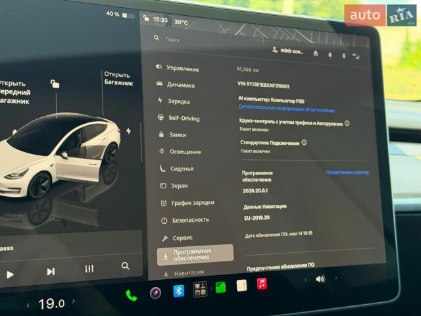The height and width of the screenshot is (316, 421).
Task: Open the Управление (Controls) menu
Action: pos(178,68)
